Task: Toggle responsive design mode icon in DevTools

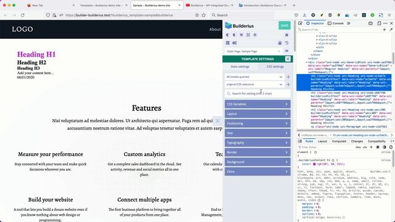Action: click(x=379, y=23)
